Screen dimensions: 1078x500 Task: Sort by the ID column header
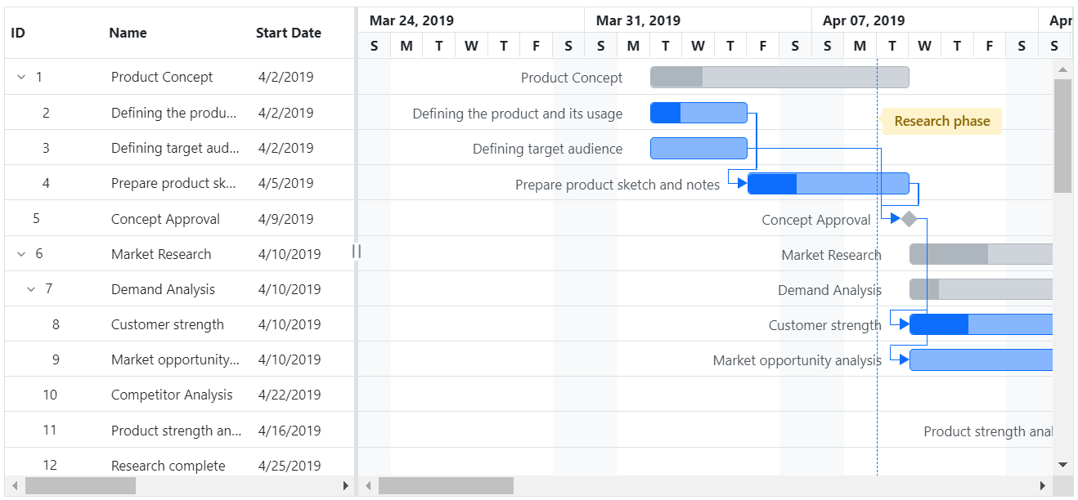click(16, 33)
